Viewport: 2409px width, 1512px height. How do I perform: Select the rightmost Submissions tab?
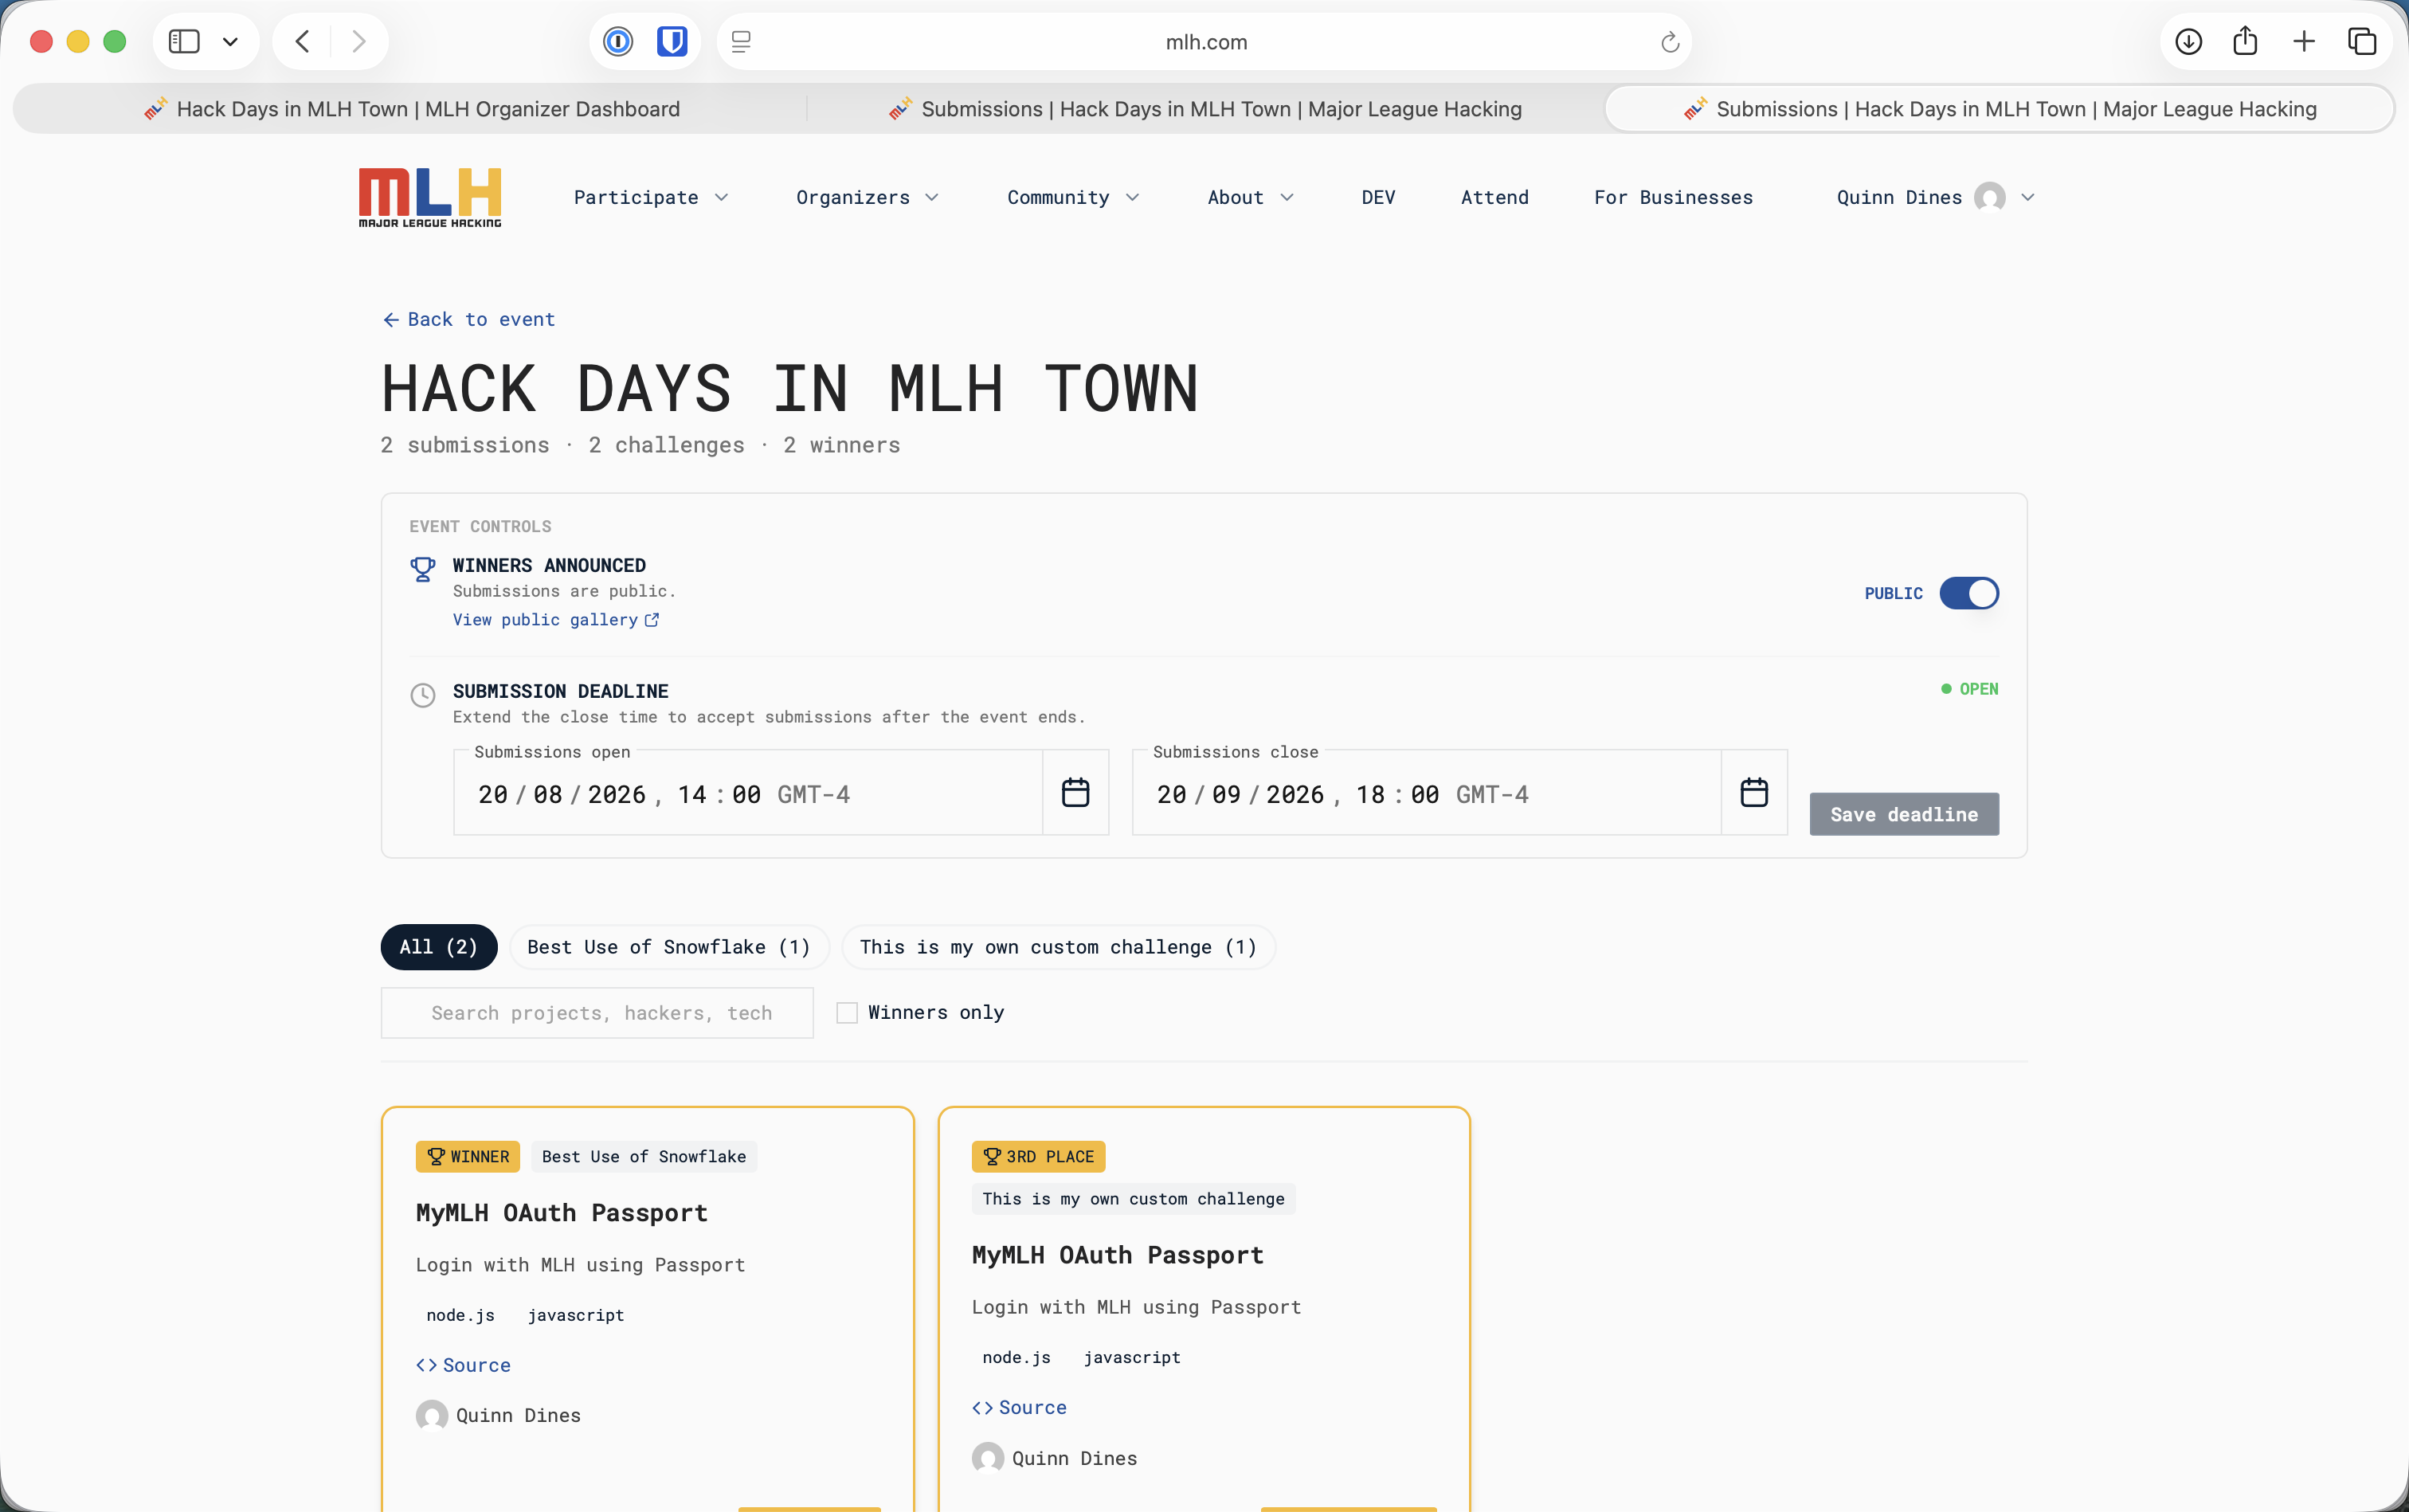1999,109
